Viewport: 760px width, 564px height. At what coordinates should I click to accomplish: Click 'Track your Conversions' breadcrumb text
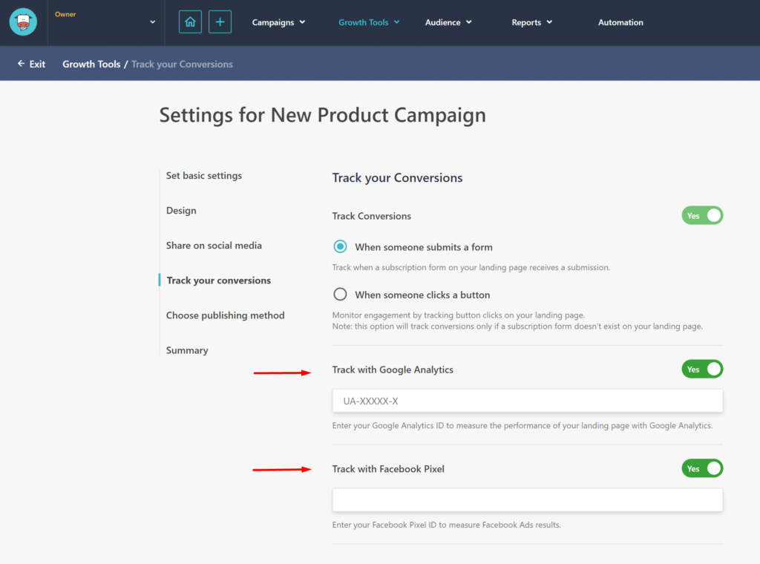coord(182,64)
